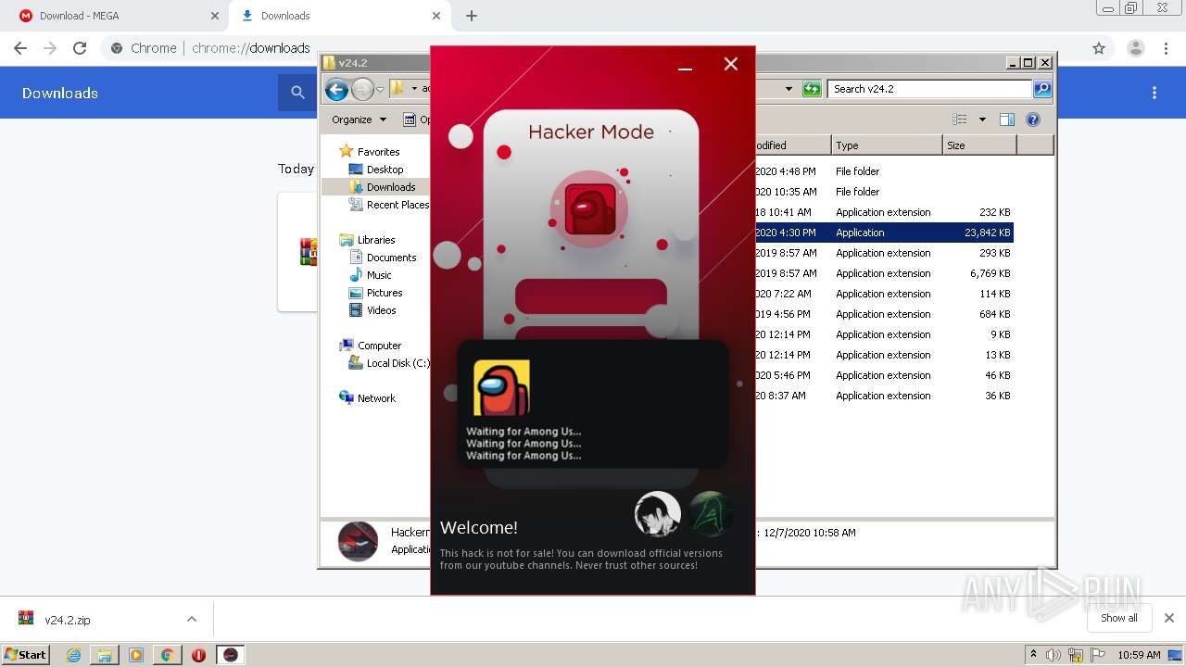Close the Download - MEGA tab
This screenshot has height=667, width=1186.
tap(215, 16)
